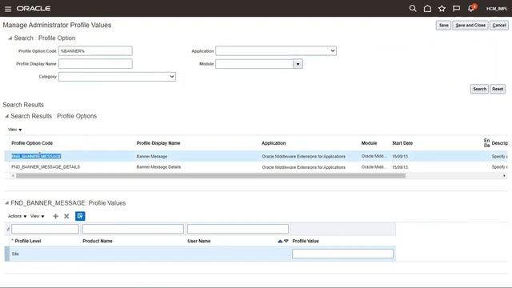512x288 pixels.
Task: Delete the selected profile value row
Action: tap(66, 216)
